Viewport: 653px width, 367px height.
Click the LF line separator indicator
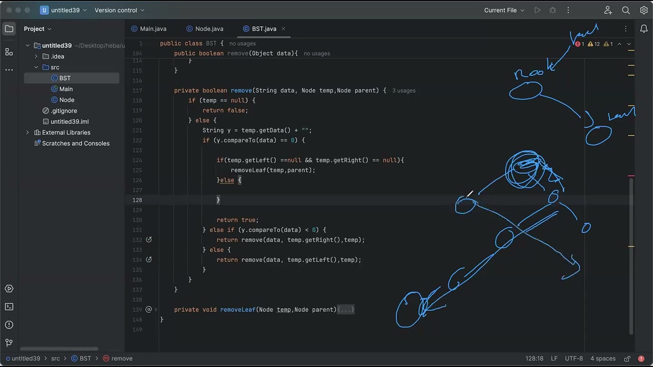[x=554, y=358]
